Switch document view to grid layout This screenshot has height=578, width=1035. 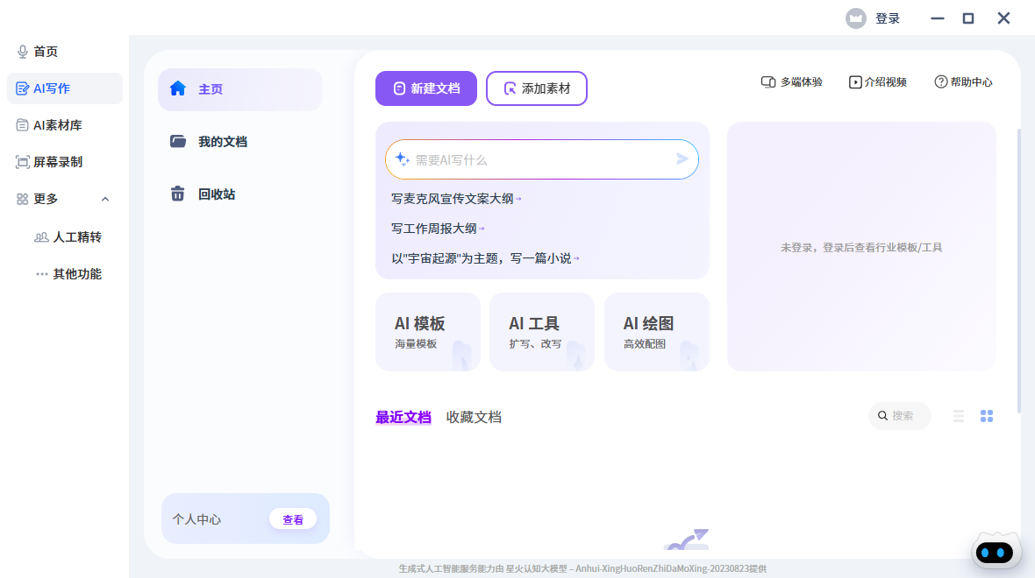[987, 416]
